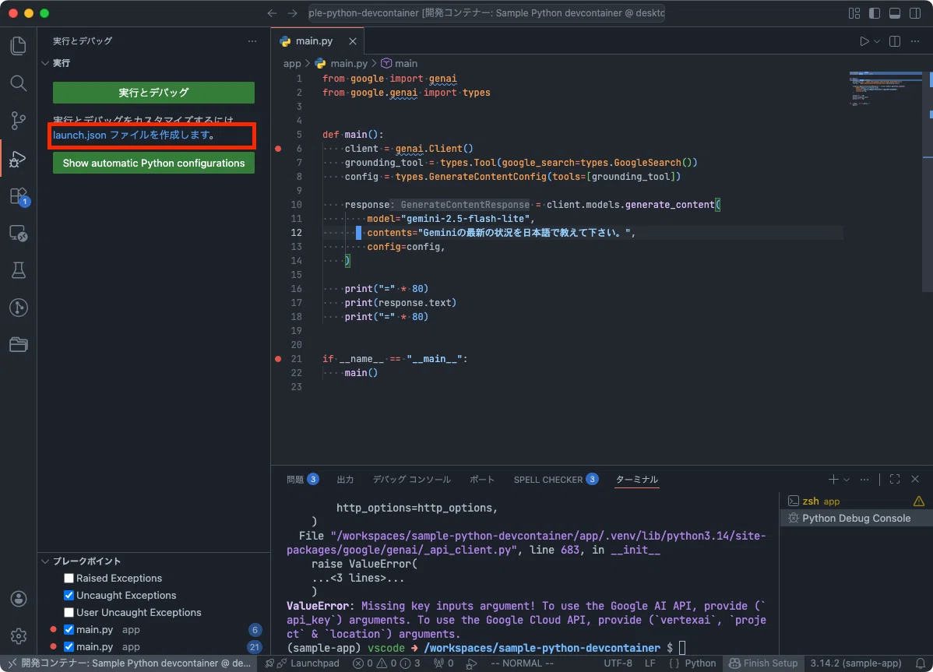
Task: Disable Uncaught Exceptions checkbox
Action: pyautogui.click(x=69, y=595)
